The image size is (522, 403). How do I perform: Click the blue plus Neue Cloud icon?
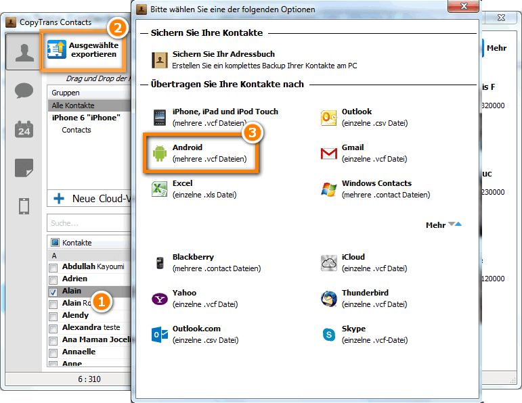[x=59, y=199]
